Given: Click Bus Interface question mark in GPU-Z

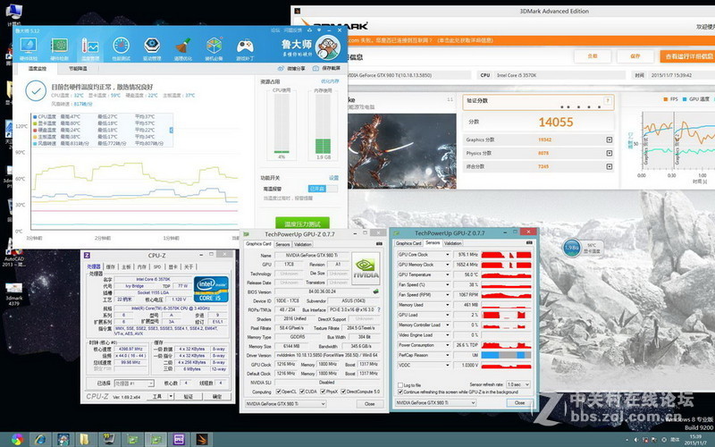Looking at the screenshot, I should [379, 309].
